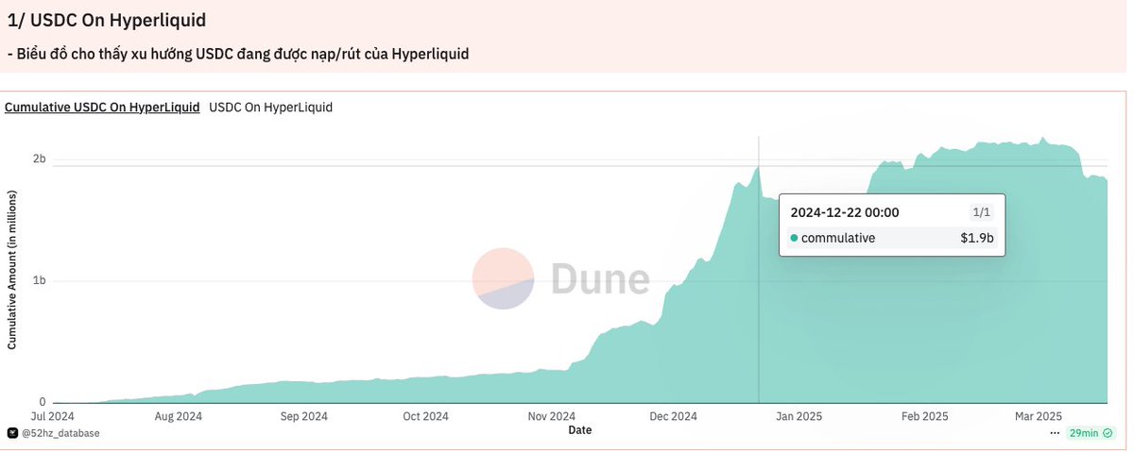Click the 52hz_database author avatar icon
The height and width of the screenshot is (452, 1134).
[12, 432]
